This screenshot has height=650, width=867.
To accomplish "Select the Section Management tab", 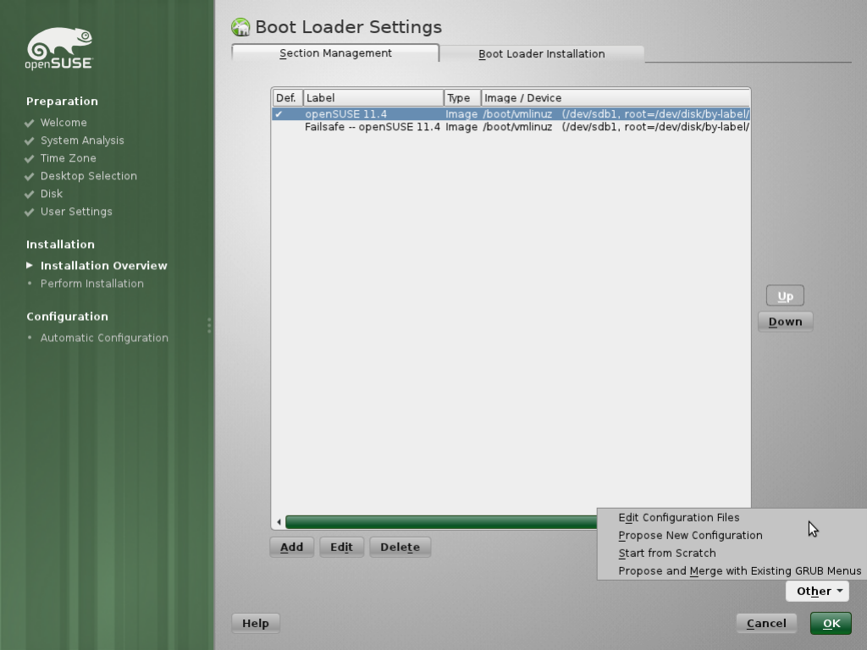I will 335,52.
